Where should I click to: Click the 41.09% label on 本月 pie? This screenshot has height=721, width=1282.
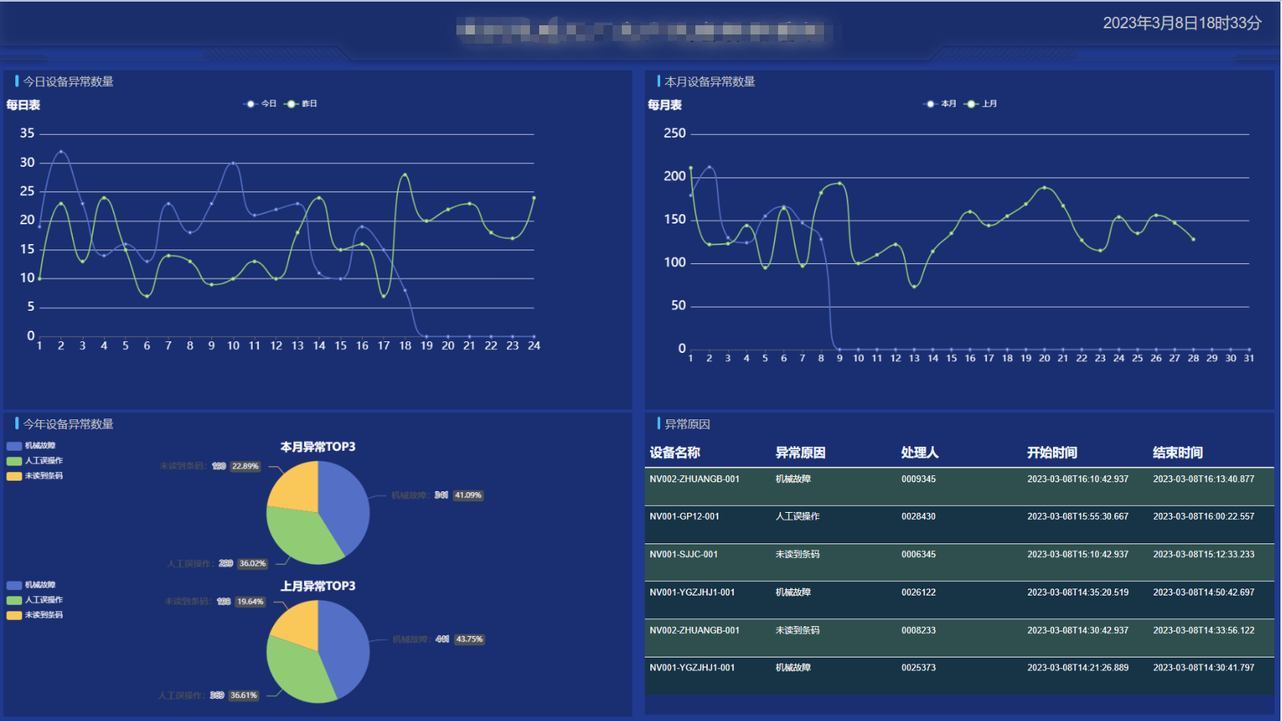(x=468, y=495)
